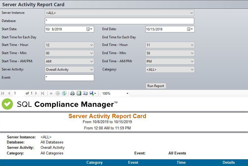Stop report rendering

58,93
